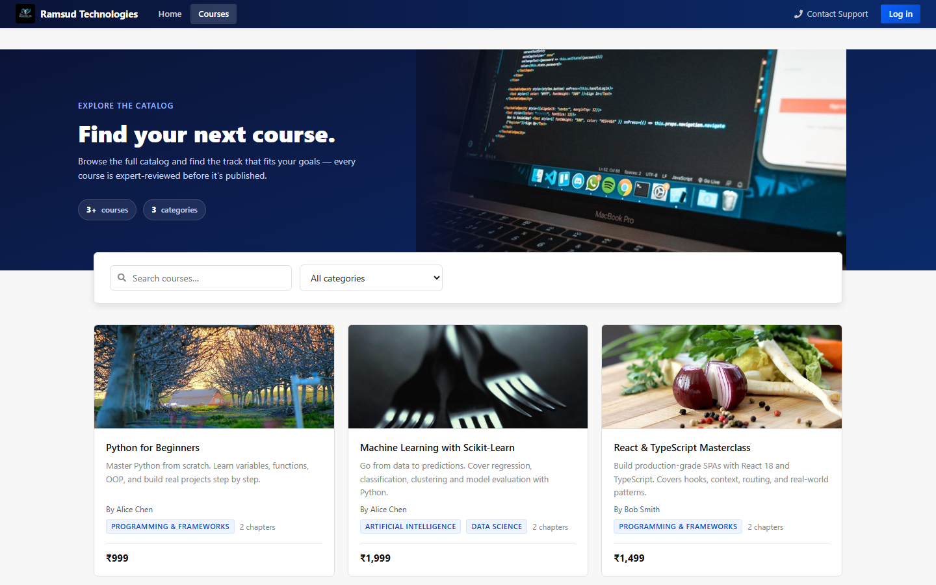Image resolution: width=936 pixels, height=585 pixels.
Task: Click '2 chapters' on Machine Learning card
Action: pyautogui.click(x=550, y=527)
